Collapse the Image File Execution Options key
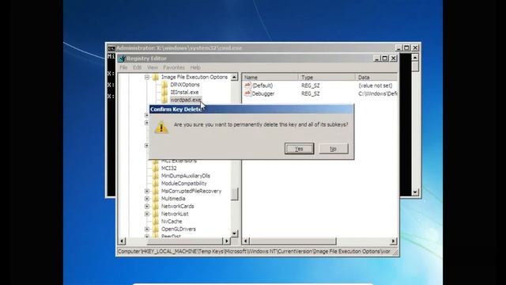Image resolution: width=506 pixels, height=285 pixels. (147, 78)
